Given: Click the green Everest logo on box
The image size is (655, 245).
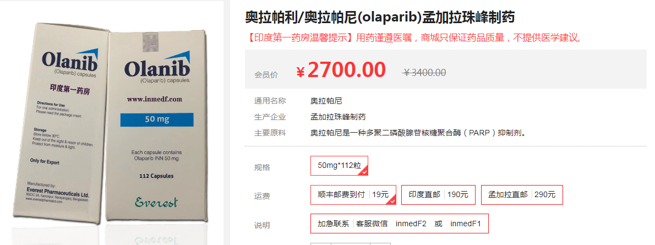Looking at the screenshot, I should (156, 202).
